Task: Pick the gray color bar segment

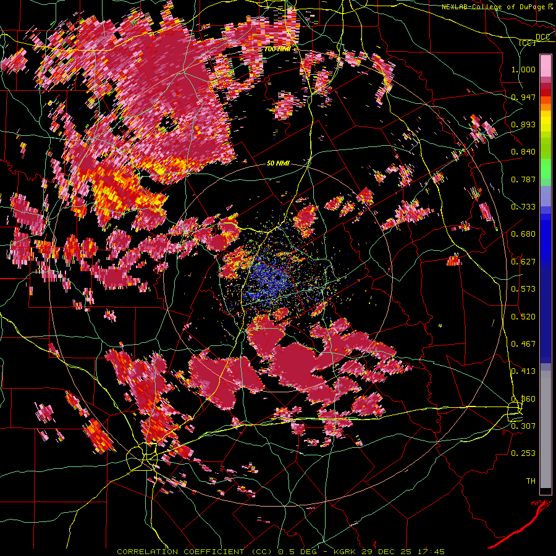Action: point(545,432)
